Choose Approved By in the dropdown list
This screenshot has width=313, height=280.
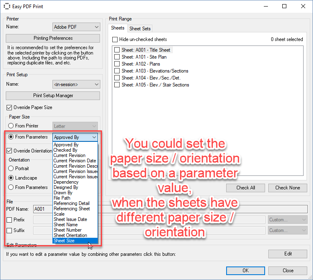[x=75, y=145]
